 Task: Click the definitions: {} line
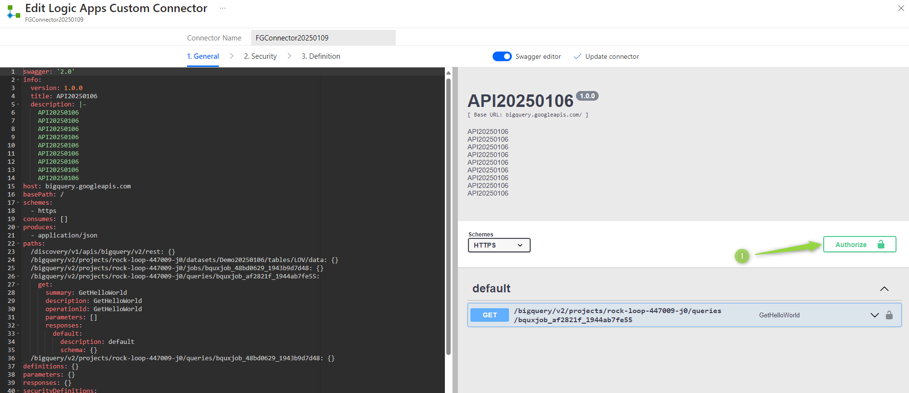(51, 367)
